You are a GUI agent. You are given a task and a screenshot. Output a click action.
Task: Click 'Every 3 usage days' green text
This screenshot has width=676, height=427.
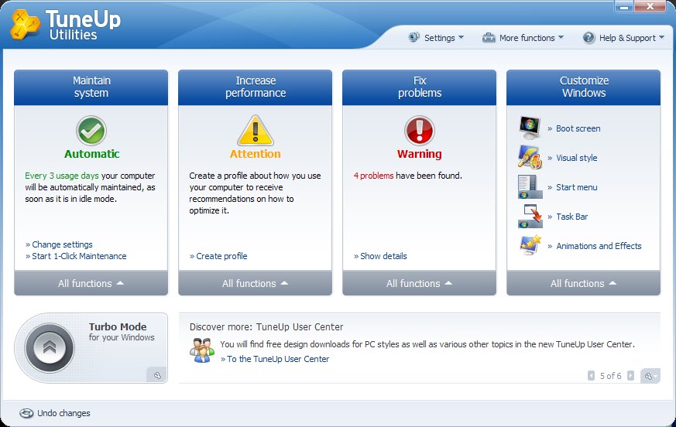pos(62,176)
